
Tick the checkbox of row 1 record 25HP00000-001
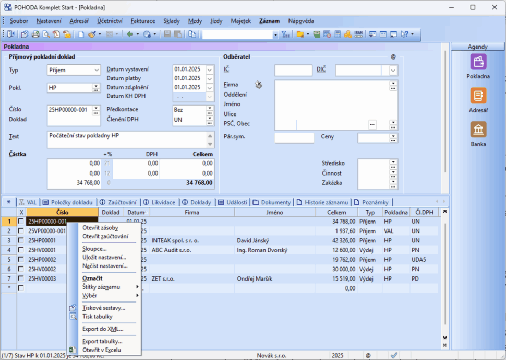21,222
